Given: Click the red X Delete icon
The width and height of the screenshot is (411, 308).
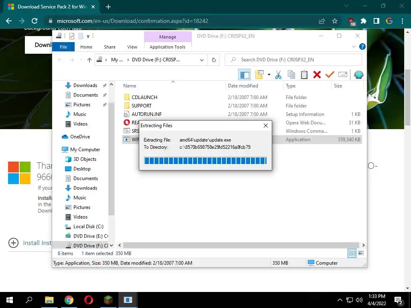Looking at the screenshot, I should point(317,75).
